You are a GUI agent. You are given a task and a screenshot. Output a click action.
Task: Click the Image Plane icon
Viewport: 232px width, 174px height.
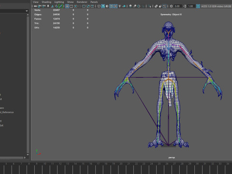(52, 6)
